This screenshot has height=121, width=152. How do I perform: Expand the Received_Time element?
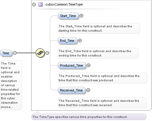[x=88, y=90]
